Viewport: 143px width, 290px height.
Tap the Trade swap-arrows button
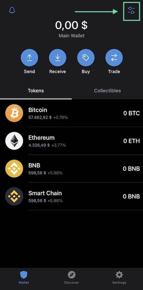114,58
